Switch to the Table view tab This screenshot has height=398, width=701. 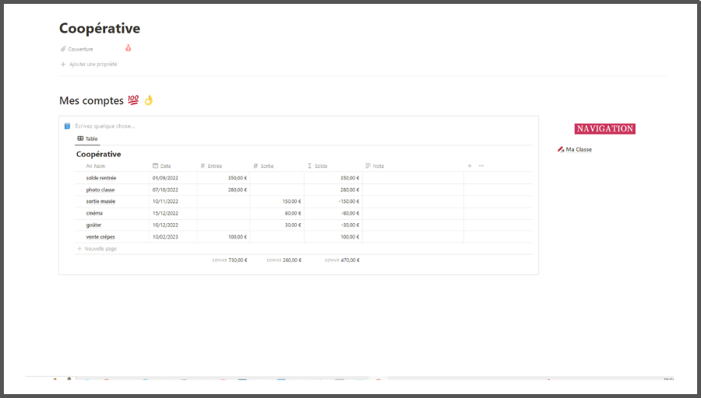[x=87, y=138]
